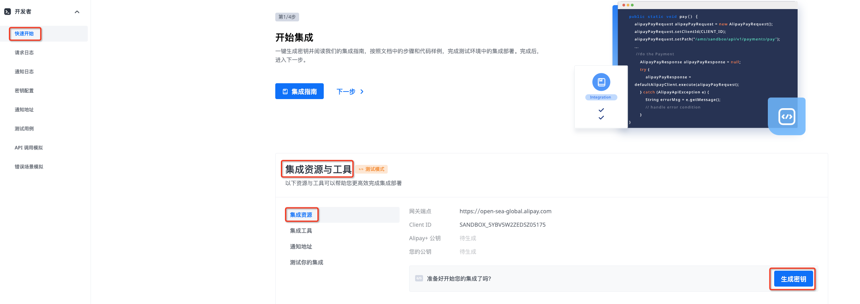Select 通知地址 in the left sidebar
The image size is (860, 304).
coord(24,110)
